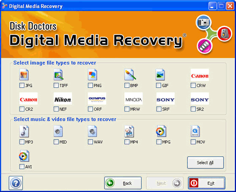Viewport: 236px width, 192px height.
Task: Click the MID speaker file icon
Action: (x=58, y=131)
